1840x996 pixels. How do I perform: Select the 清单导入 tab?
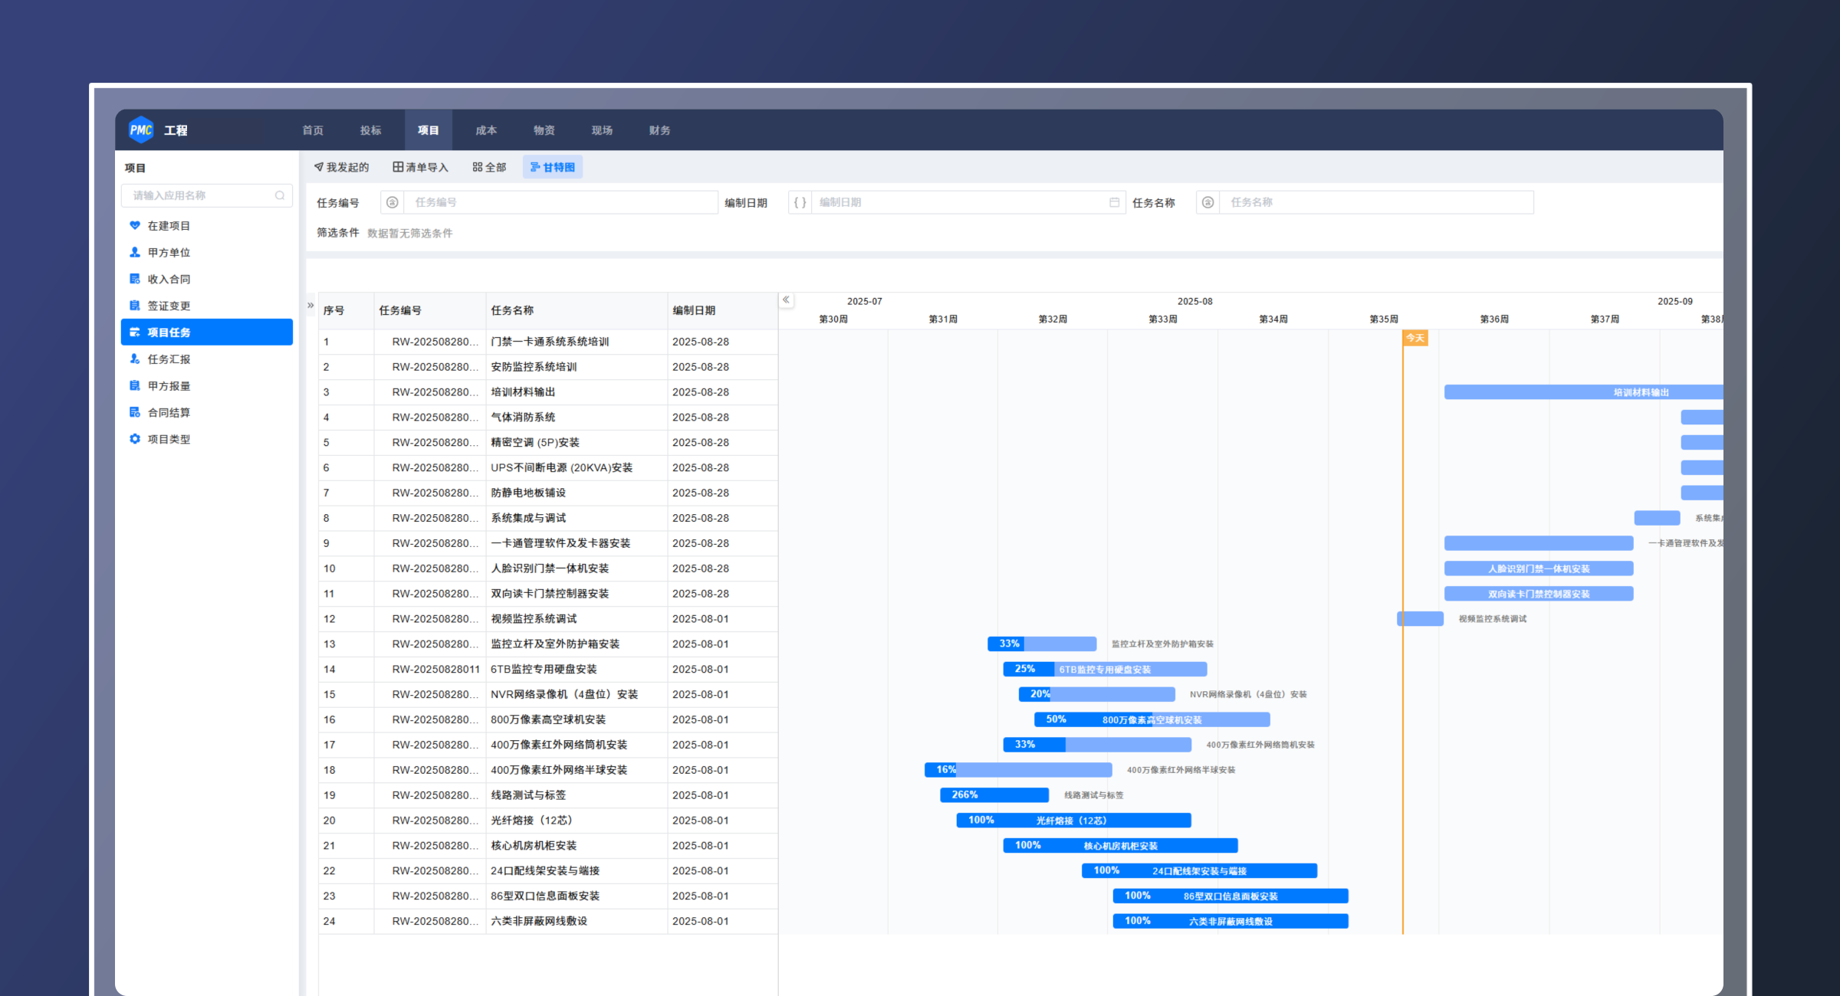click(x=420, y=167)
